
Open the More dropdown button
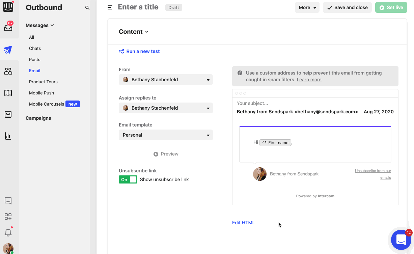pyautogui.click(x=307, y=7)
